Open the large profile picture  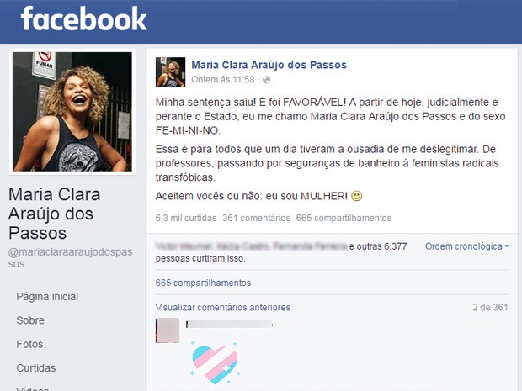pos(72,112)
